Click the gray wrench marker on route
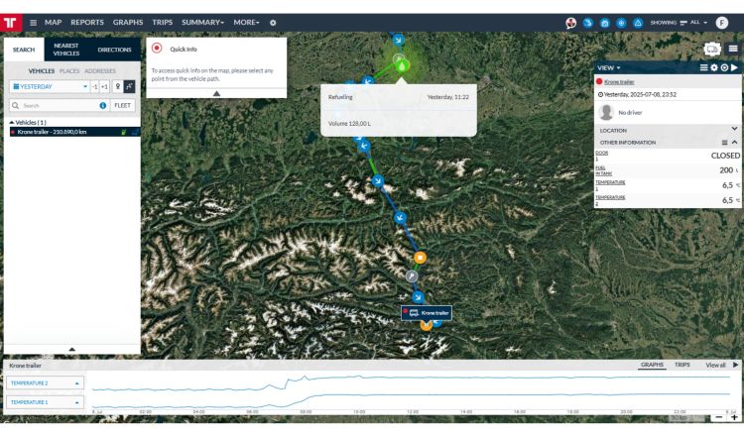Image resolution: width=744 pixels, height=437 pixels. click(x=412, y=275)
